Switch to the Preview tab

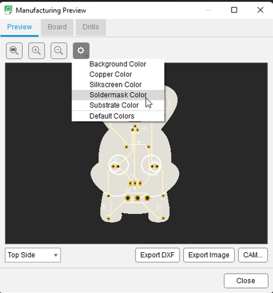pyautogui.click(x=19, y=27)
